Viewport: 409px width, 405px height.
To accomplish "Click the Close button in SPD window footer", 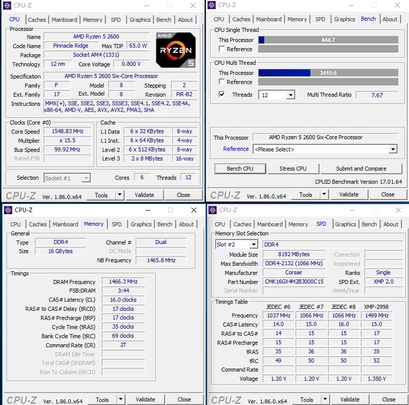I will click(x=389, y=399).
